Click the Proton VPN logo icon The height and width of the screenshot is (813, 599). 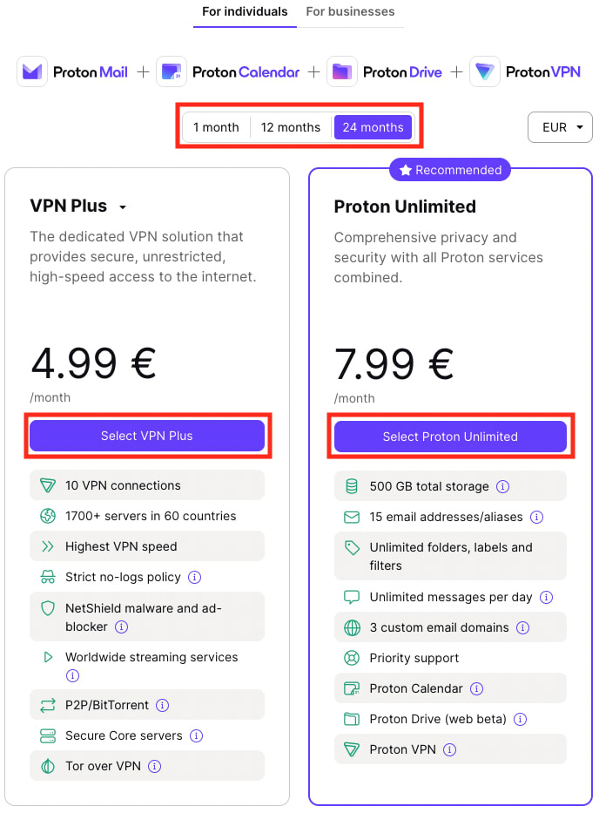[485, 71]
